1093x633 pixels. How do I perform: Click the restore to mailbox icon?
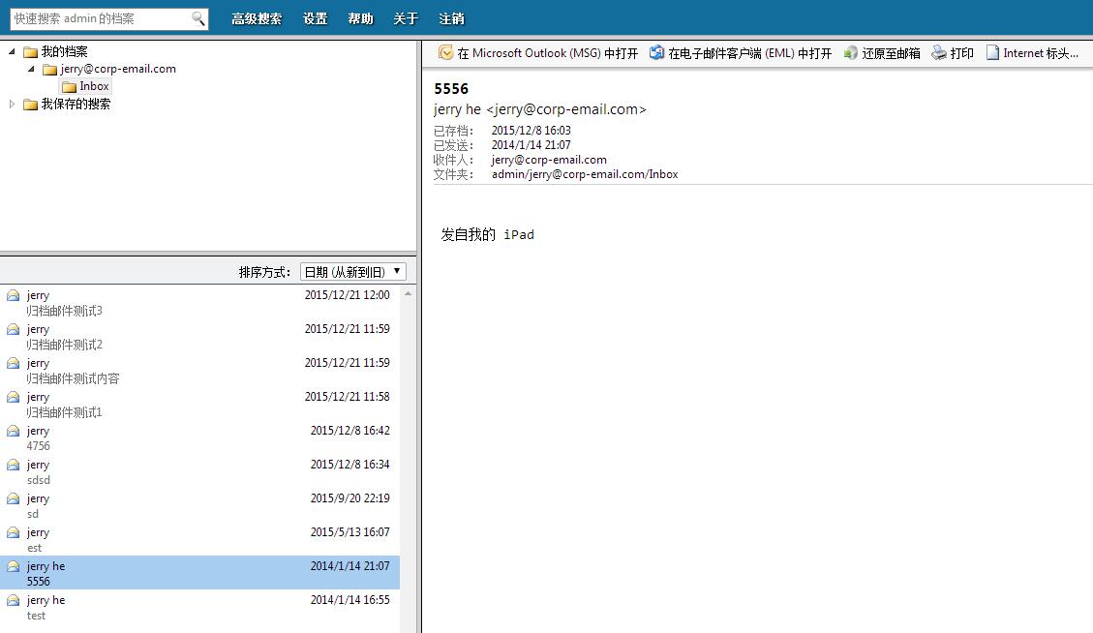click(x=850, y=53)
